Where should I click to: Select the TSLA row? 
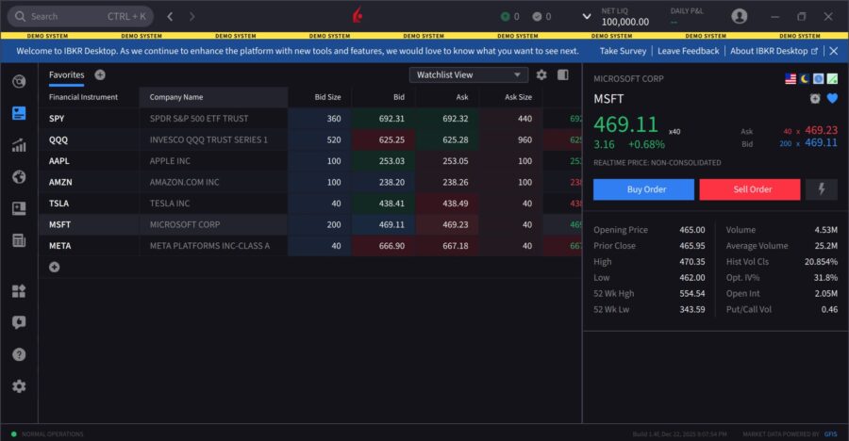click(310, 204)
